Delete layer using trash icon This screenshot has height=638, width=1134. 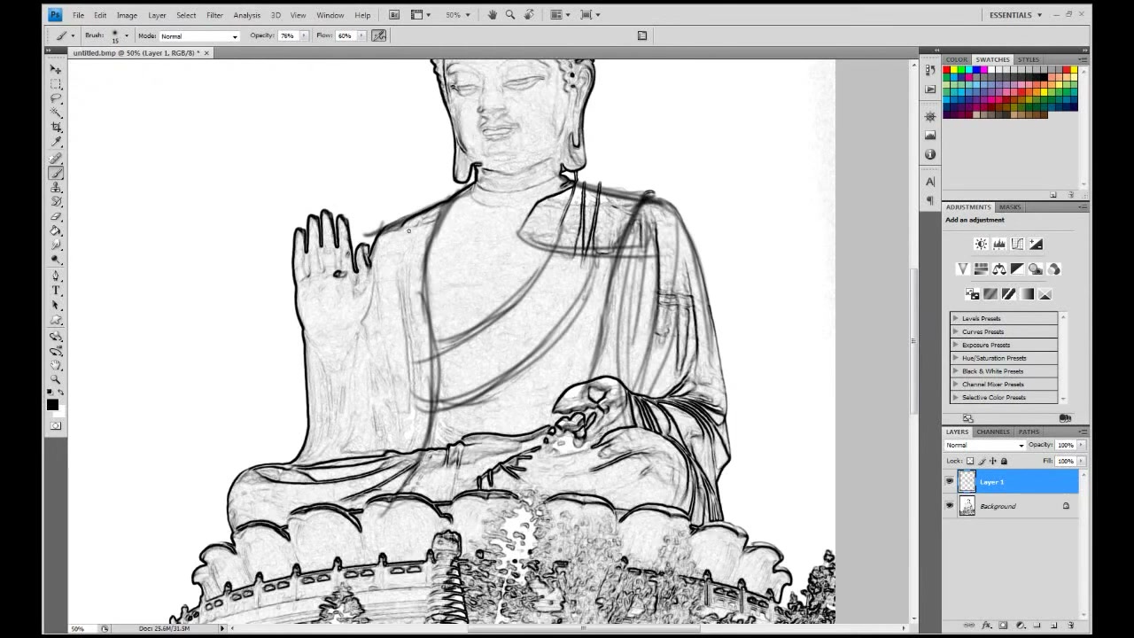click(x=1070, y=626)
